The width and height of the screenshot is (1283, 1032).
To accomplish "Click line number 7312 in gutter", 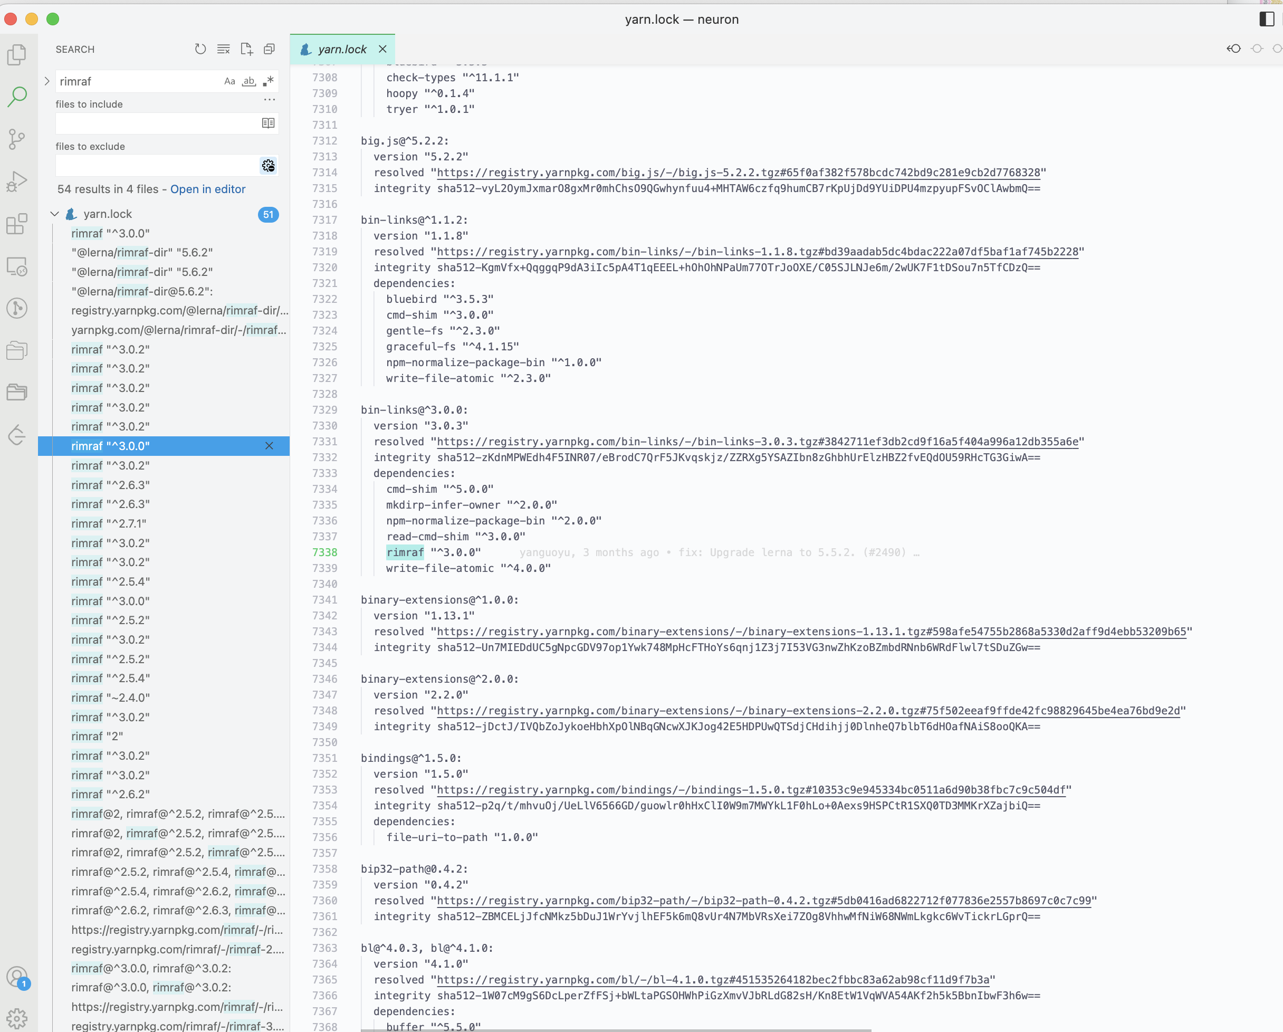I will coord(324,140).
